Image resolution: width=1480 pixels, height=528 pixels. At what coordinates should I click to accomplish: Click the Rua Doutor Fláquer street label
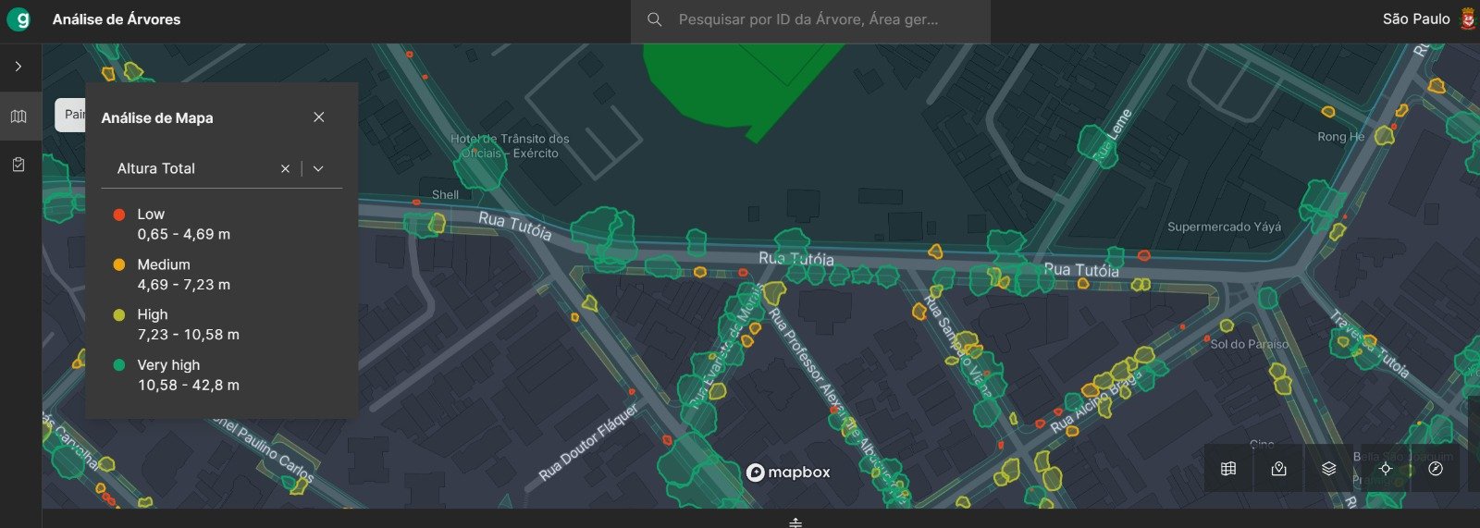click(x=589, y=442)
